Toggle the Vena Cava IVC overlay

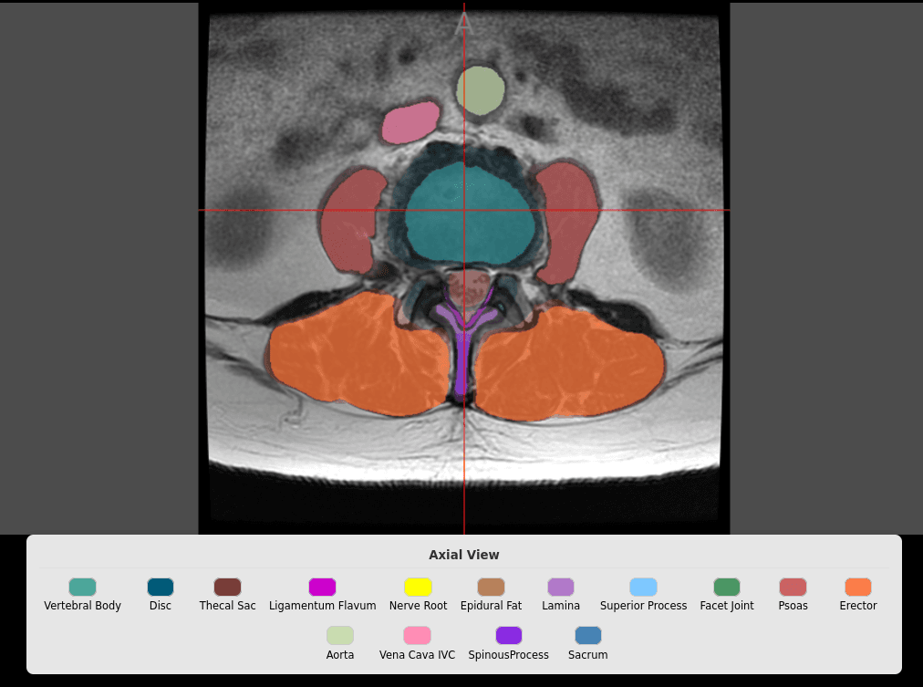tap(417, 635)
